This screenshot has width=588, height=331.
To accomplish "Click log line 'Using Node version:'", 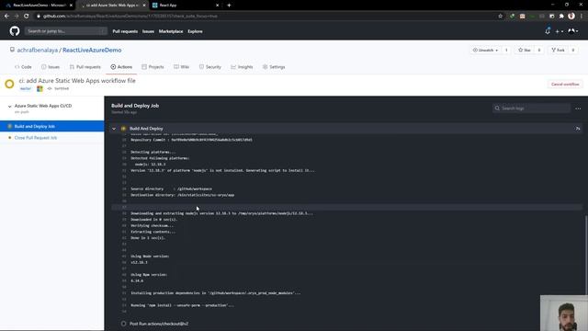I will click(150, 257).
